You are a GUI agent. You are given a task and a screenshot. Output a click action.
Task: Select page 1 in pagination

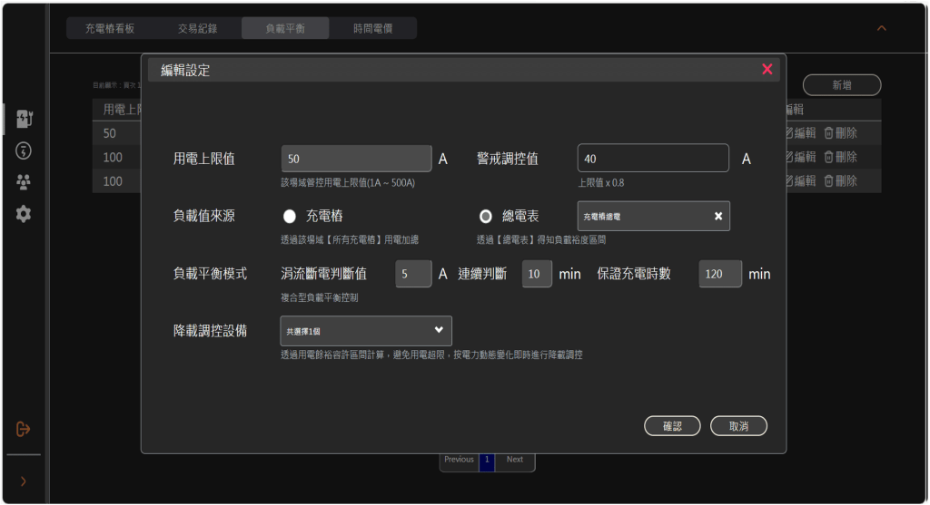tap(487, 460)
